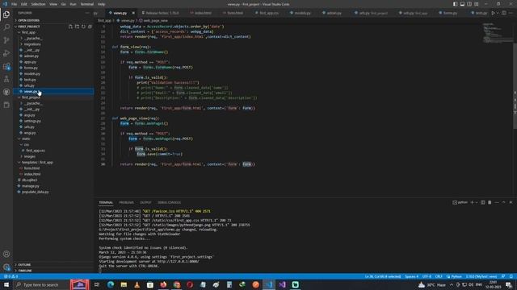The height and width of the screenshot is (290, 517).
Task: Open run options dropdown next to play
Action: (x=498, y=13)
